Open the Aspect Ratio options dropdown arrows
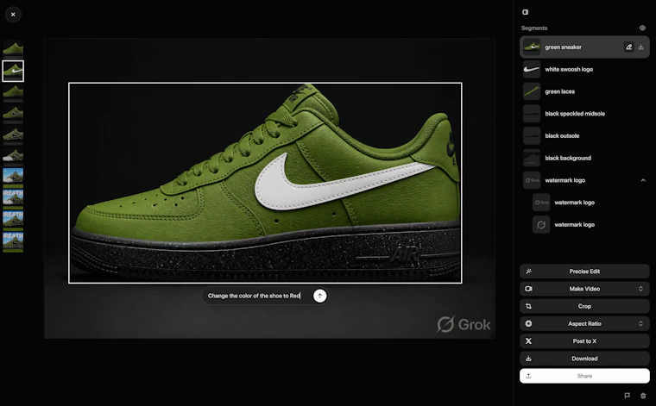This screenshot has height=406, width=656. pyautogui.click(x=640, y=324)
